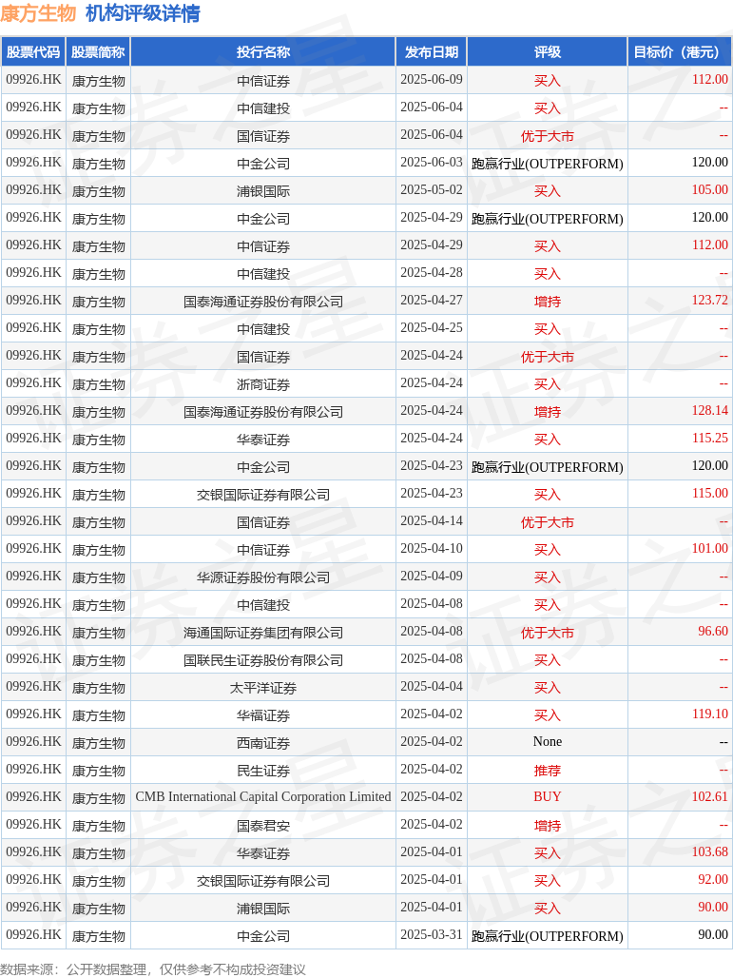Click the 浙商证券 institution cell
The image size is (733, 978).
click(x=263, y=385)
